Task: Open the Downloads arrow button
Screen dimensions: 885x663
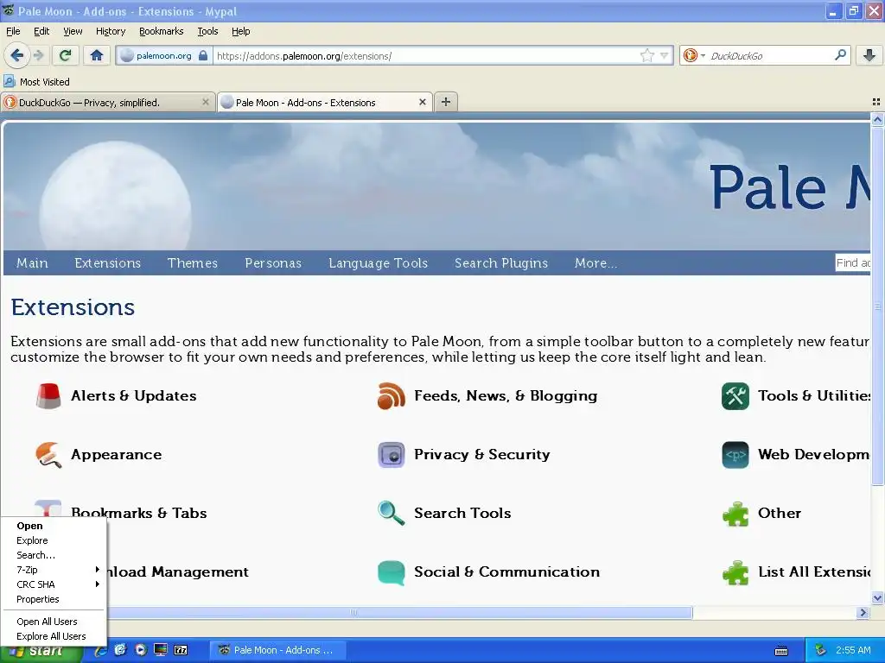Action: pos(869,55)
